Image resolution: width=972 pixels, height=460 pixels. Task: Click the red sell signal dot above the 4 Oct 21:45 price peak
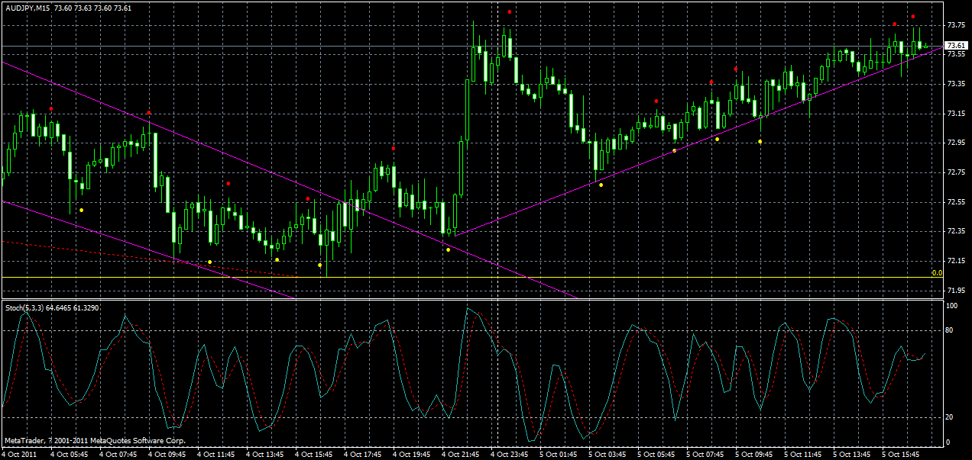click(x=510, y=11)
